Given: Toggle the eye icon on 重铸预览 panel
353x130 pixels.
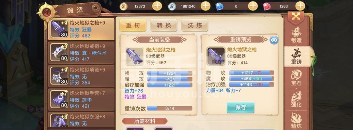Looking at the screenshot, I should 274,40.
